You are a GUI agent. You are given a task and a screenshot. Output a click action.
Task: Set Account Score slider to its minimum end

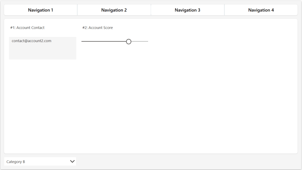(82, 41)
